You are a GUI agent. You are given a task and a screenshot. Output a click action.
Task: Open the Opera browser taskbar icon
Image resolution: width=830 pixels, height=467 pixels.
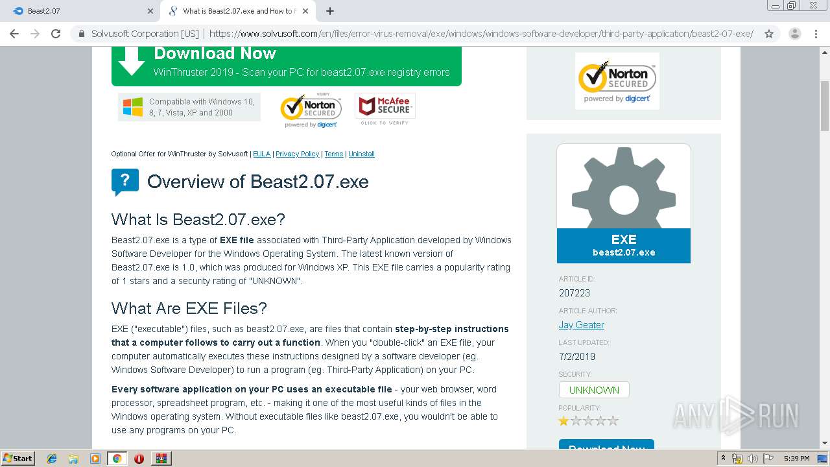point(139,459)
